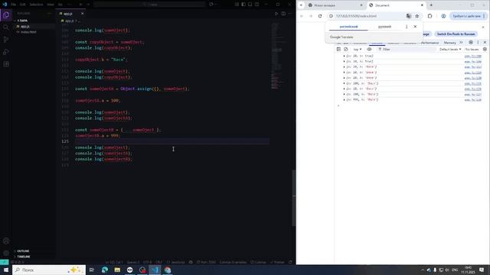Open the Edit menu in VS Code
490x275 pixels.
(x=22, y=5)
